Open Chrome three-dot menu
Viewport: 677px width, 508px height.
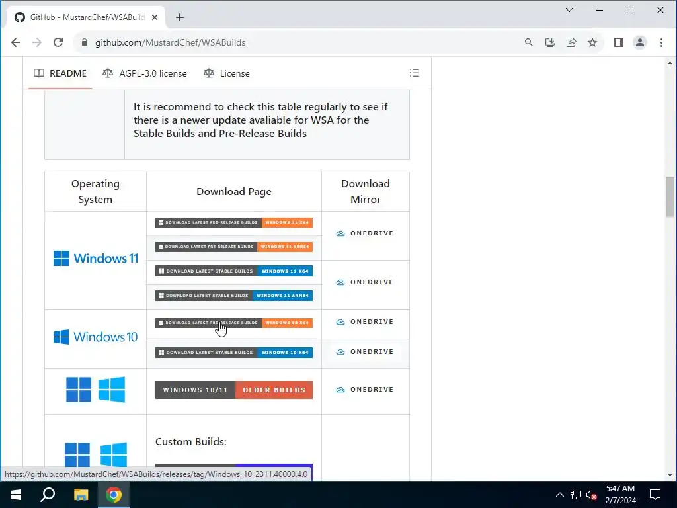661,42
